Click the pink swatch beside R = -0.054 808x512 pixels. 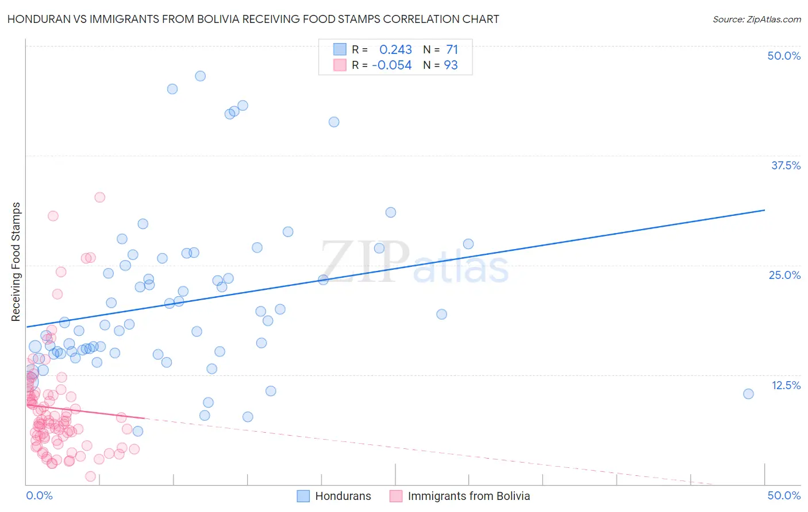pyautogui.click(x=340, y=65)
